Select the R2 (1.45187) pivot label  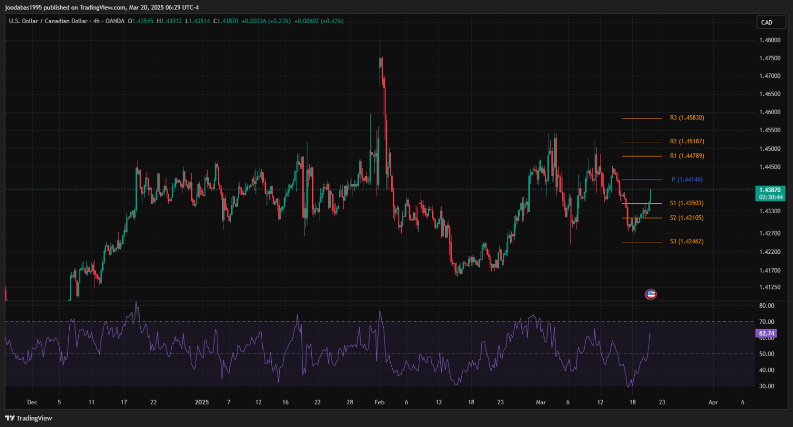(687, 142)
